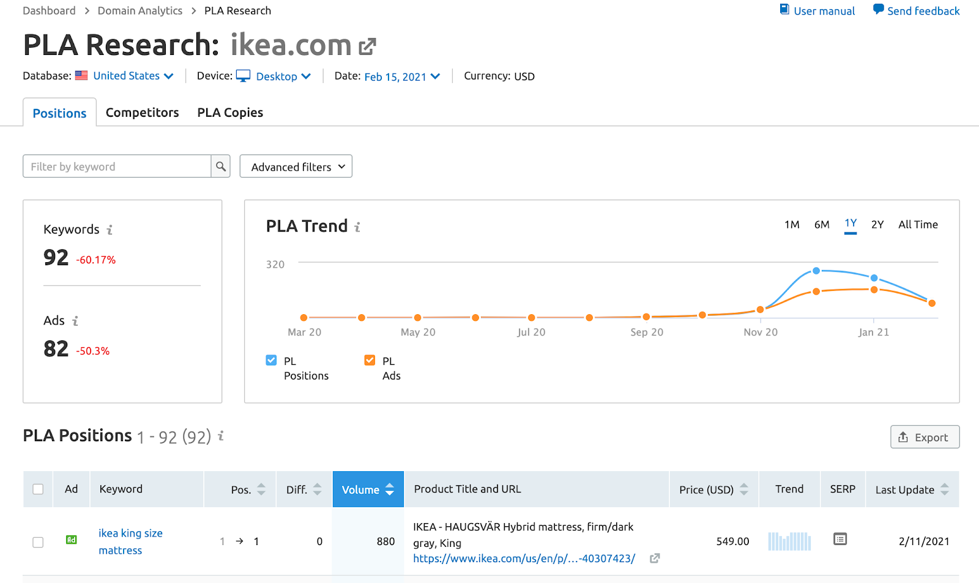Image resolution: width=979 pixels, height=583 pixels.
Task: Click into Filter by keyword field
Action: coord(117,166)
